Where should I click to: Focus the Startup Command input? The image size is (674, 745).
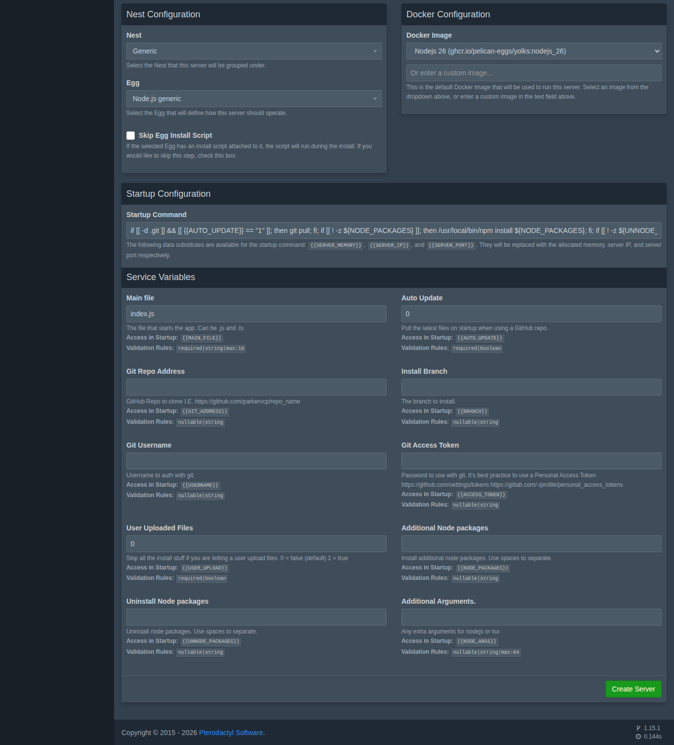coord(394,230)
